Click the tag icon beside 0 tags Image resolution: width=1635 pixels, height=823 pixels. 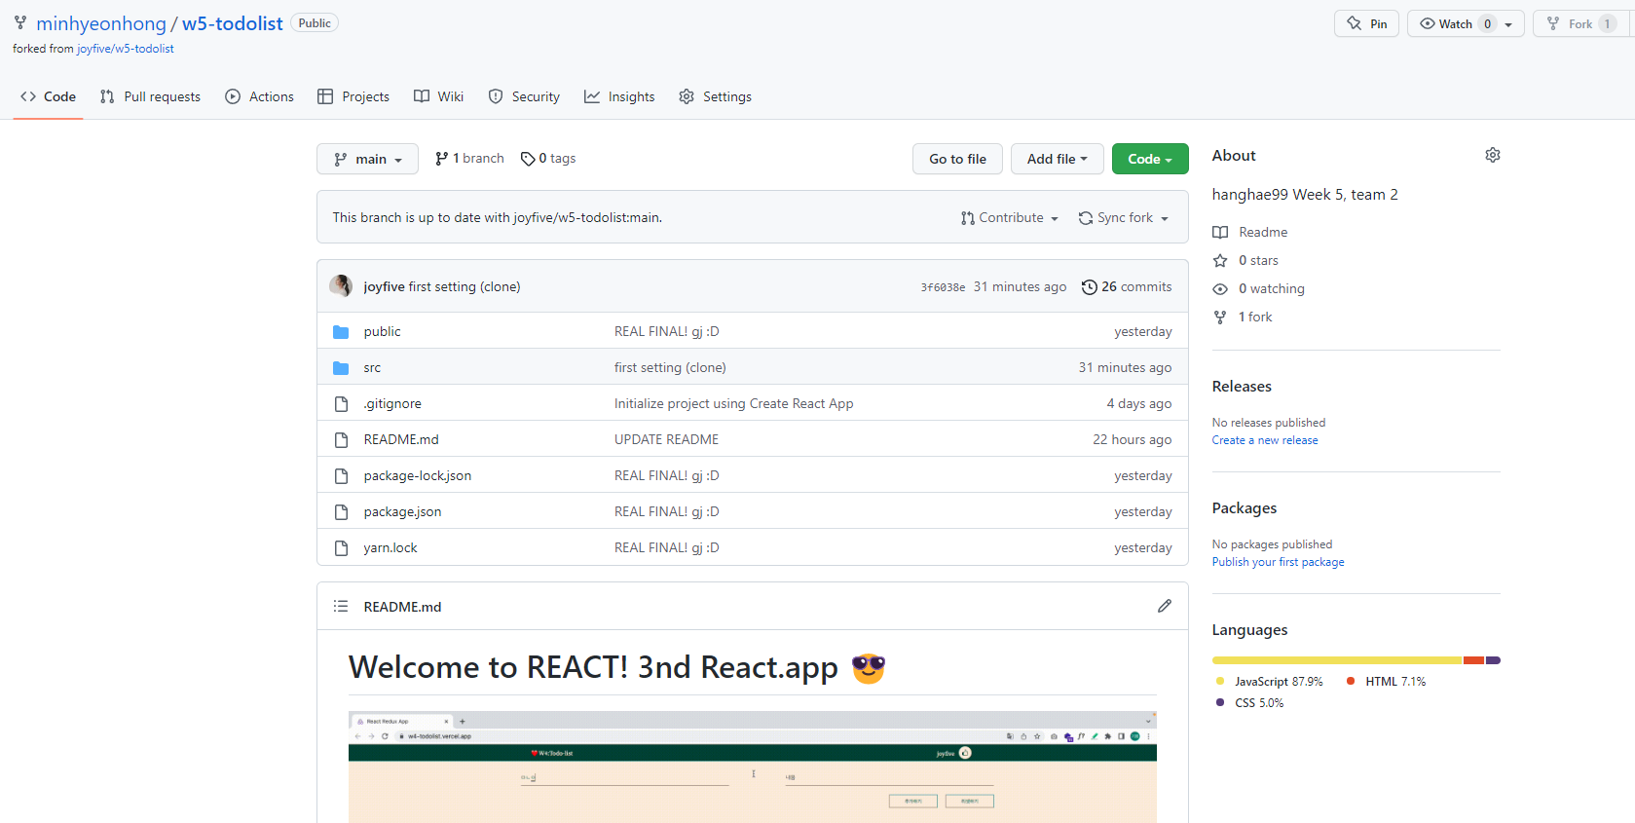click(x=528, y=159)
